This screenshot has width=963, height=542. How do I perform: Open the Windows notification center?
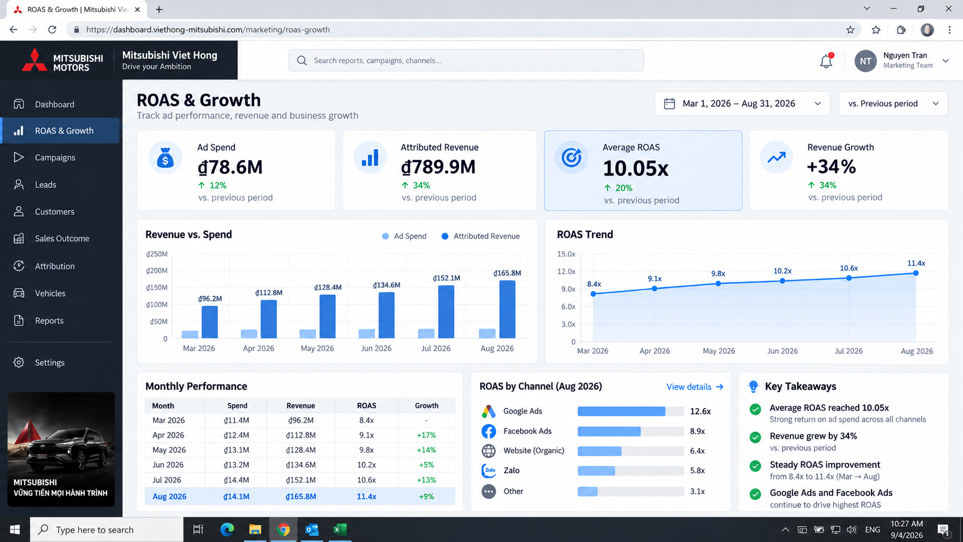click(x=943, y=529)
